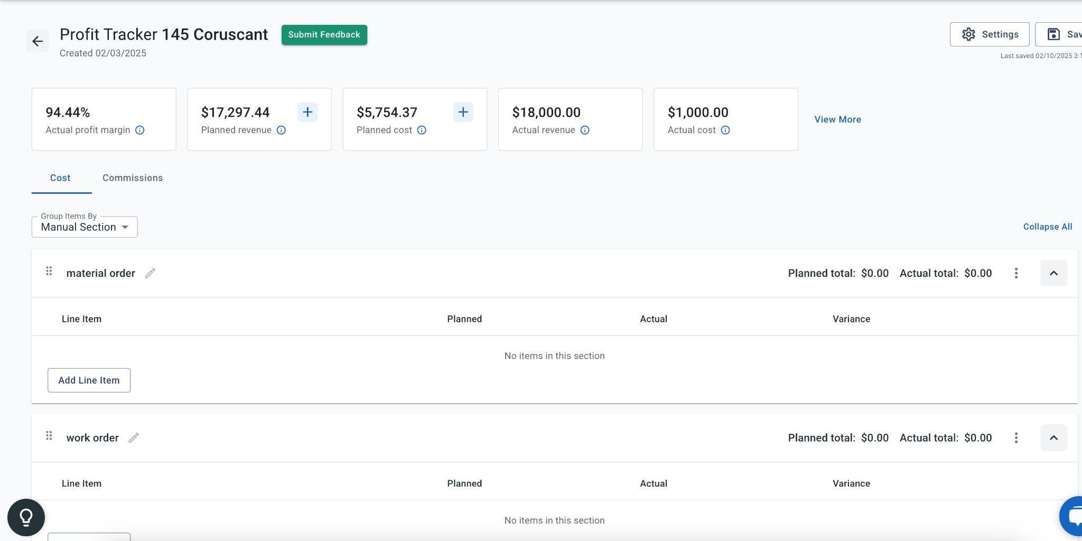Viewport: 1082px width, 541px height.
Task: Click Add Line Item in material order
Action: 89,380
